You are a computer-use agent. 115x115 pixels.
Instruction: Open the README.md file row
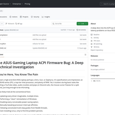(44, 48)
